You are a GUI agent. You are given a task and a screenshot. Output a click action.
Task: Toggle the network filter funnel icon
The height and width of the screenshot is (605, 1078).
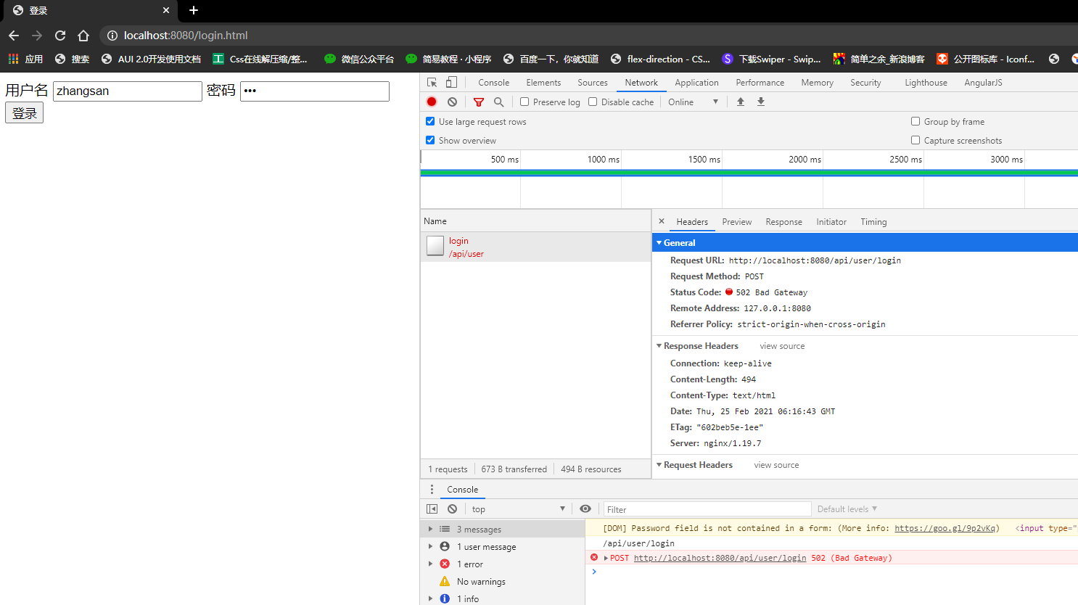pyautogui.click(x=479, y=102)
